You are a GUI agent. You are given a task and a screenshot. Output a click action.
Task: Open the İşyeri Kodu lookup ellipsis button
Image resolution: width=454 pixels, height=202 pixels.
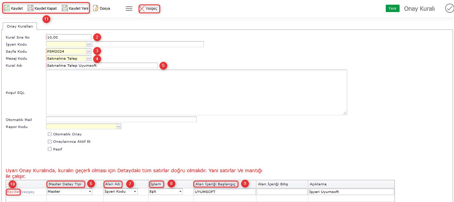point(89,44)
